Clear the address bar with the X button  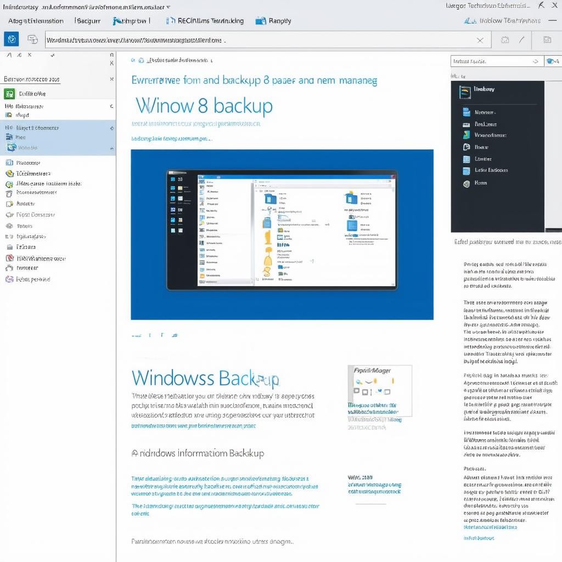pyautogui.click(x=480, y=40)
